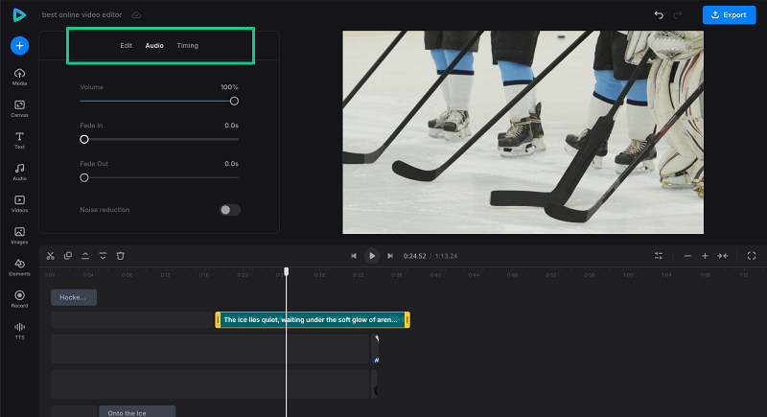Click the right trim handle of teal clip

407,320
